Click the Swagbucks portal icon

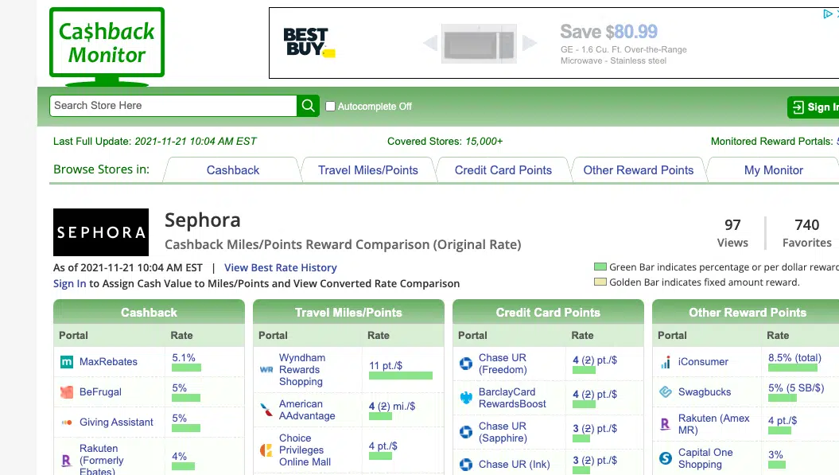click(x=666, y=392)
